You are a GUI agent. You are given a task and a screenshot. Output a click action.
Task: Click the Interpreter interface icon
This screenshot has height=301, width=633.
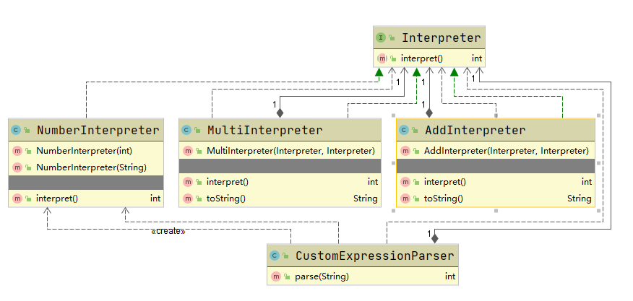[x=380, y=38]
